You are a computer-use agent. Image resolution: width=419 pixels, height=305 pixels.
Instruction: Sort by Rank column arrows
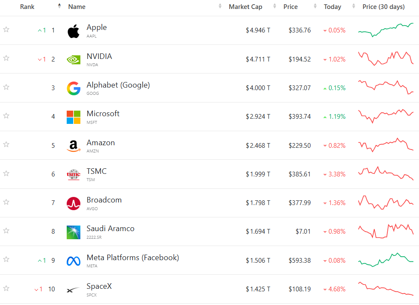pyautogui.click(x=59, y=6)
